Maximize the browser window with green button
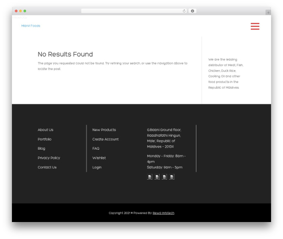283x239 pixels. click(25, 11)
